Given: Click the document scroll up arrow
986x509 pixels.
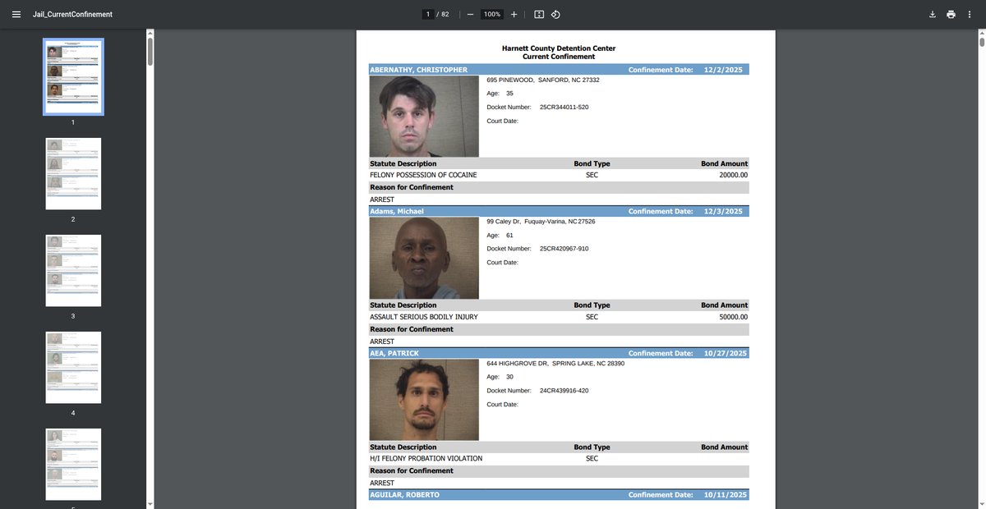Looking at the screenshot, I should pyautogui.click(x=982, y=34).
